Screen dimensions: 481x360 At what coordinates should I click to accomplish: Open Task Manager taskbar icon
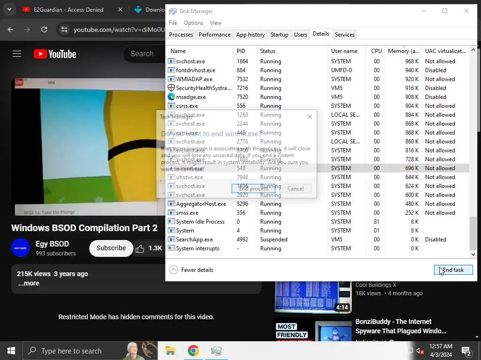pos(216,351)
